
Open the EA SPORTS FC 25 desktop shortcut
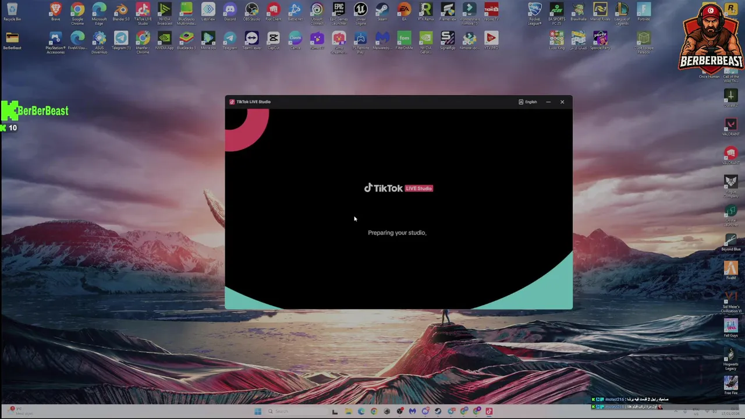tap(556, 14)
